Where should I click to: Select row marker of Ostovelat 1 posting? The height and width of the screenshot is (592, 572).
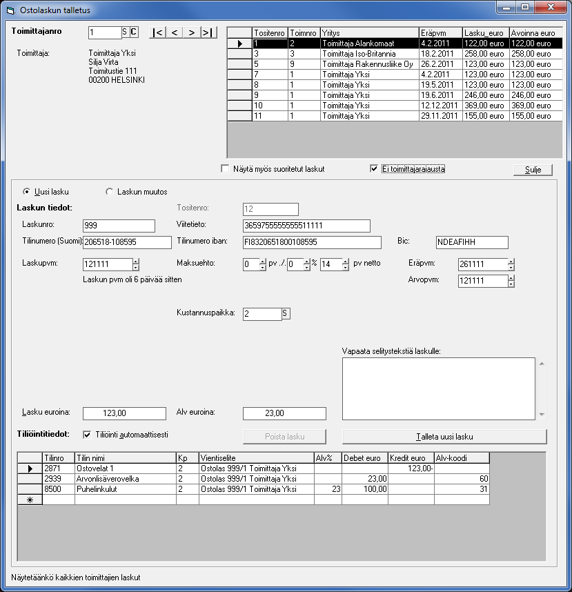(x=30, y=468)
